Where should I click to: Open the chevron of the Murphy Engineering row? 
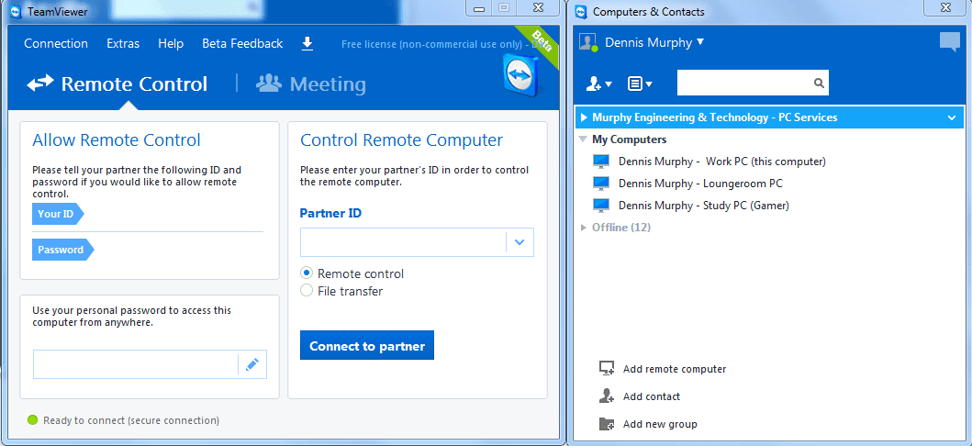tap(952, 117)
